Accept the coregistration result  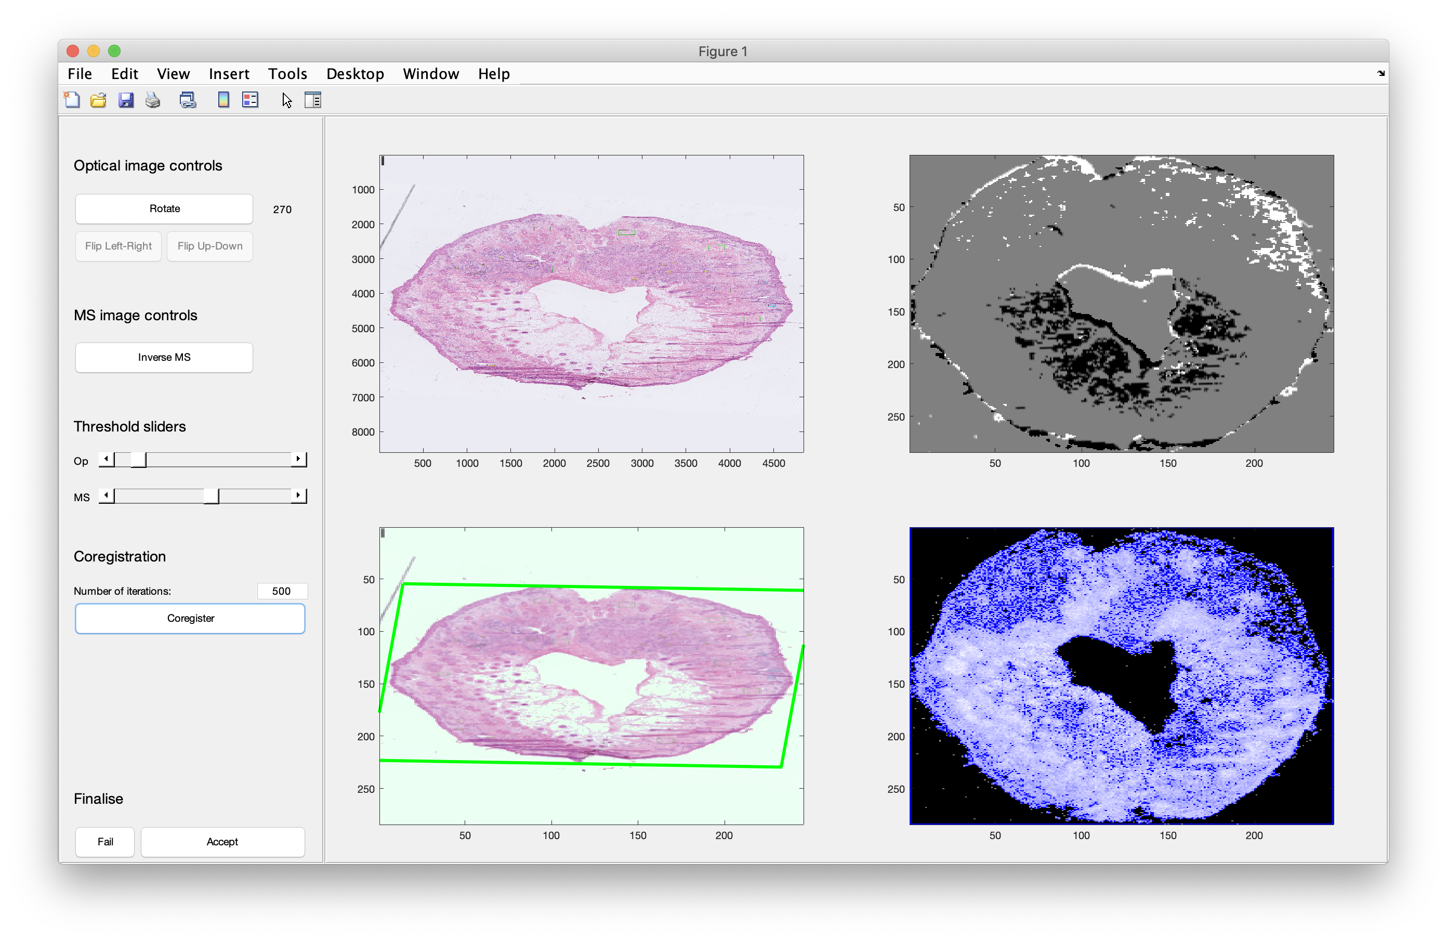coord(222,842)
